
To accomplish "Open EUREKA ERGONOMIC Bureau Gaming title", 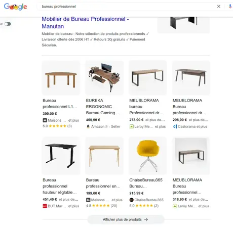I will point(102,107).
